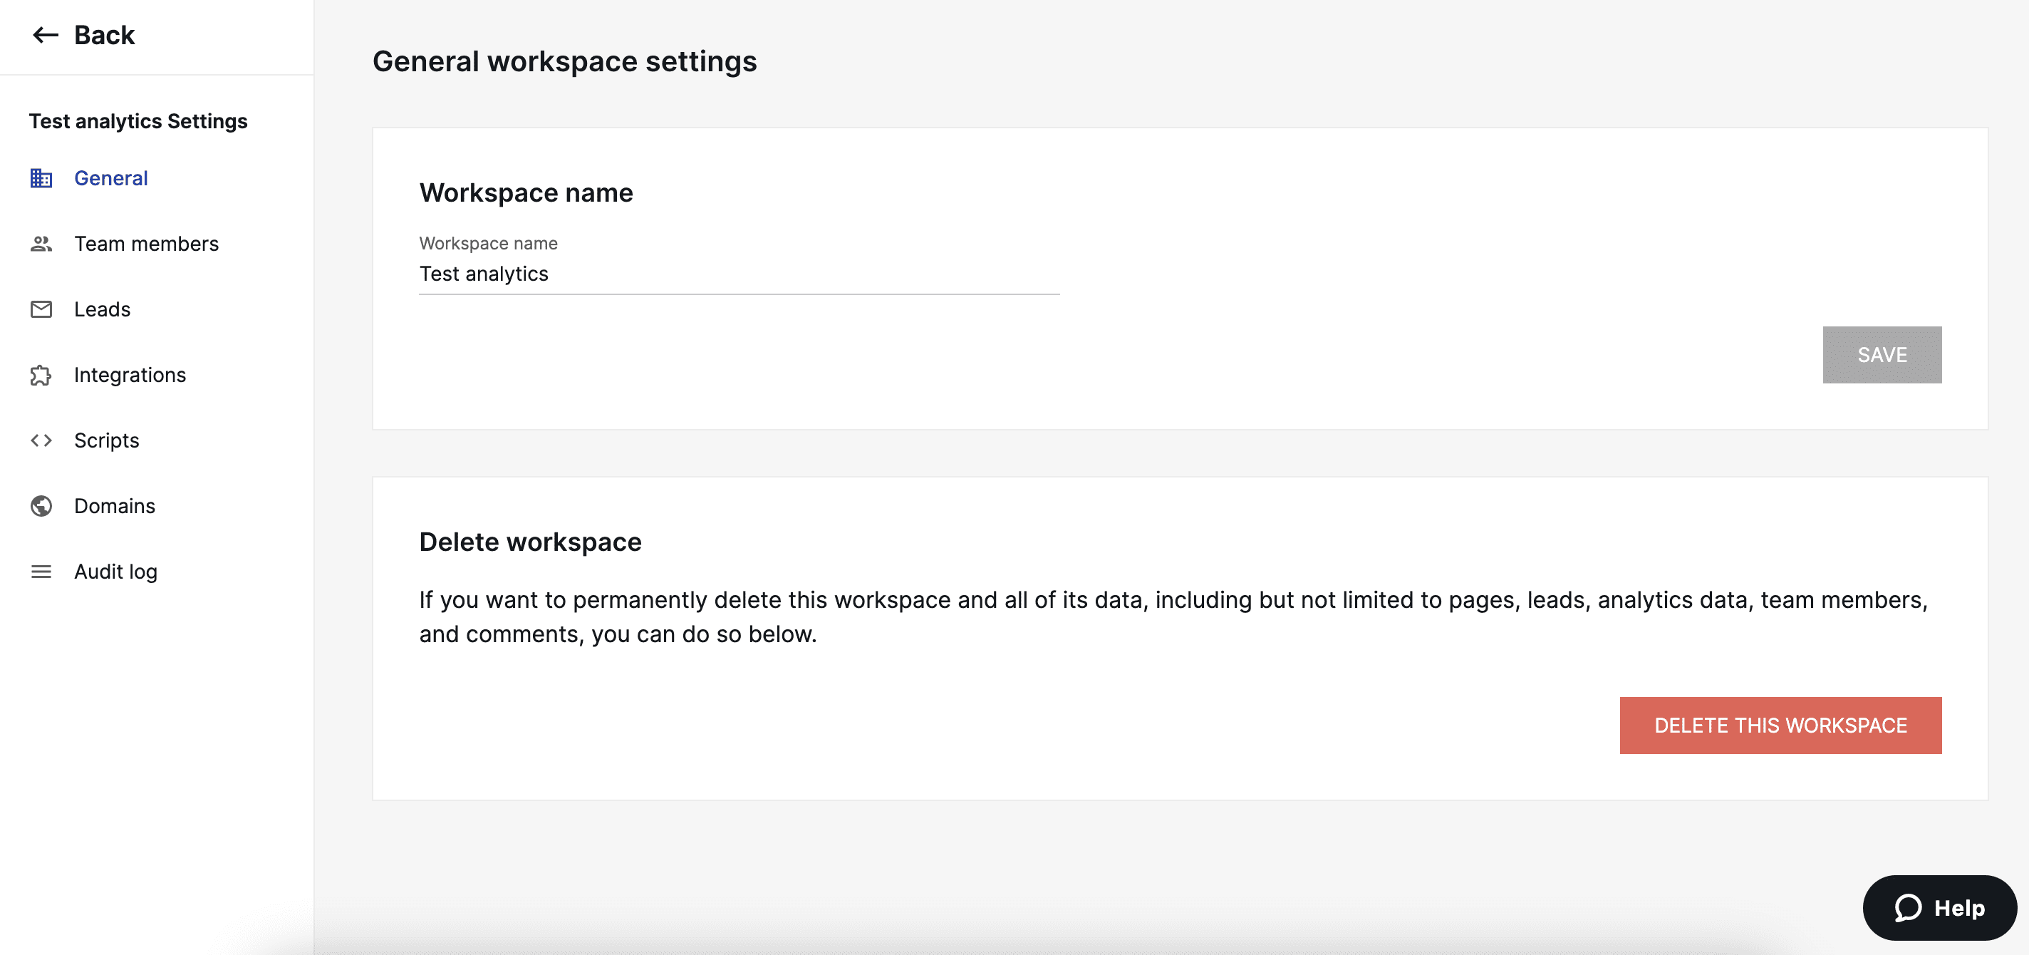Click the Team members people icon
The width and height of the screenshot is (2029, 955).
tap(41, 244)
